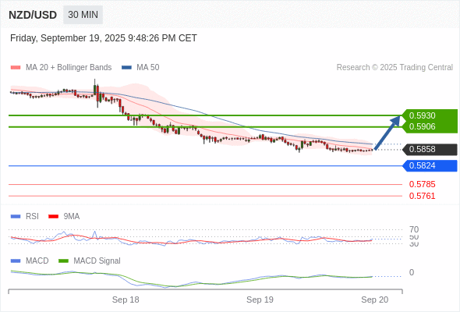The width and height of the screenshot is (460, 312).
Task: Click the red 0.5785 support label
Action: click(422, 184)
